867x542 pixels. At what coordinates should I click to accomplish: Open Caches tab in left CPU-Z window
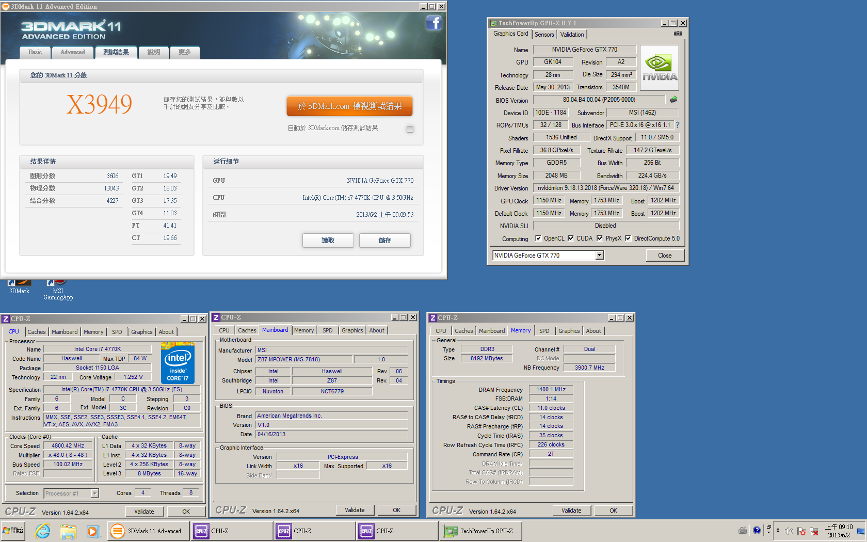[x=37, y=332]
